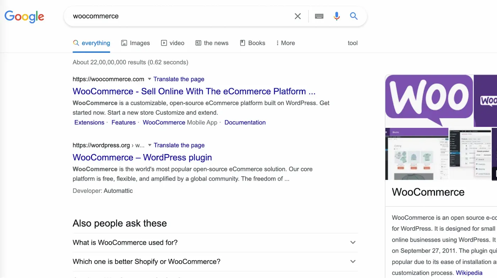This screenshot has height=278, width=497.
Task: Expand 'Which one is better Shopify or WooCommerce?'
Action: click(x=215, y=262)
